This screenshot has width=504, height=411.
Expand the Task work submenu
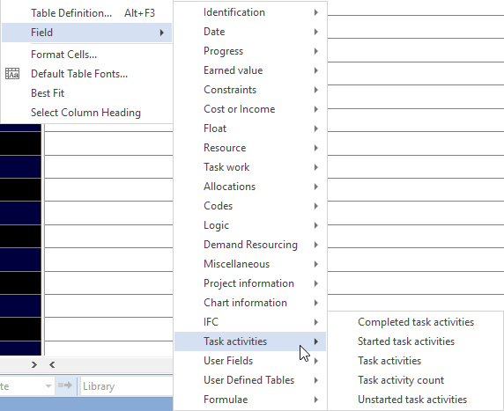point(250,167)
